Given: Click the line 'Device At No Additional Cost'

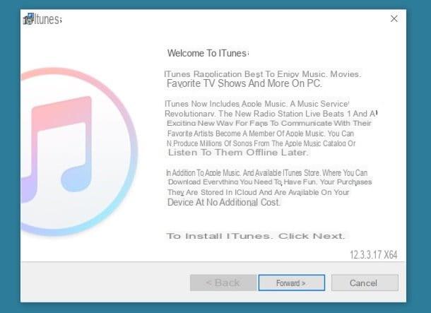Looking at the screenshot, I should coord(224,202).
